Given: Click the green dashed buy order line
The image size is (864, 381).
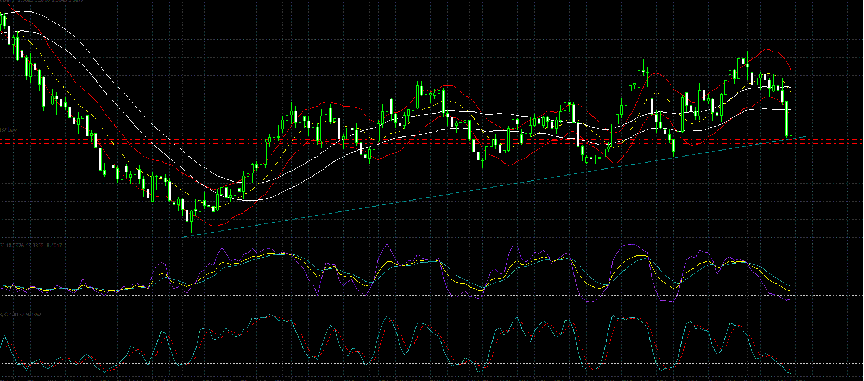Looking at the screenshot, I should (x=432, y=133).
